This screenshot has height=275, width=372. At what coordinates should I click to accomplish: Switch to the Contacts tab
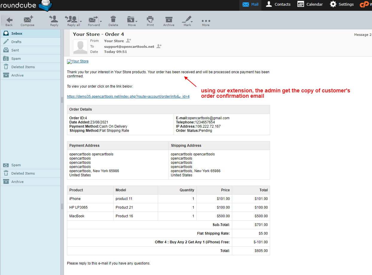click(278, 4)
